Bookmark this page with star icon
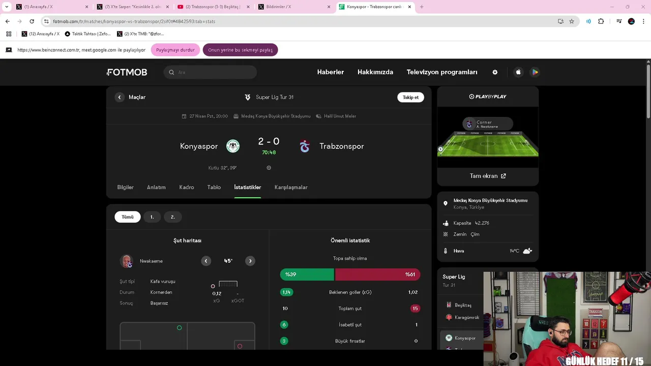 click(572, 21)
